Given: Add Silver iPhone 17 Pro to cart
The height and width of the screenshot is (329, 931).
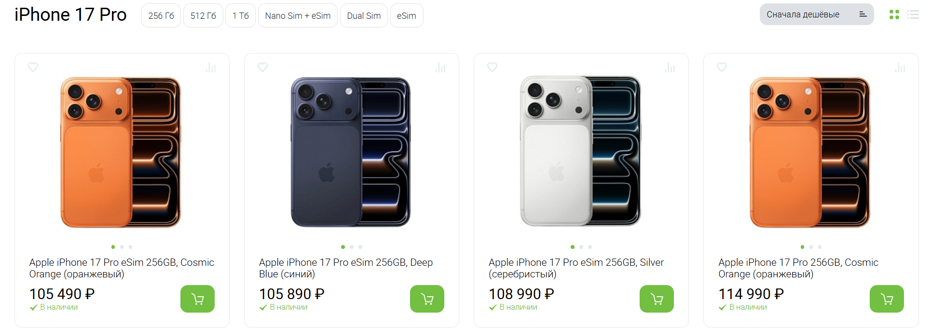Looking at the screenshot, I should [657, 299].
